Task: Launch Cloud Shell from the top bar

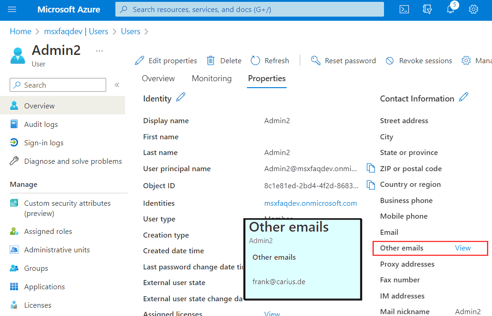Action: (404, 9)
